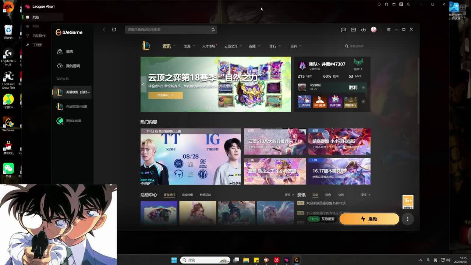Expand the 直播 menu dropdown
471x265 pixels.
(259, 46)
